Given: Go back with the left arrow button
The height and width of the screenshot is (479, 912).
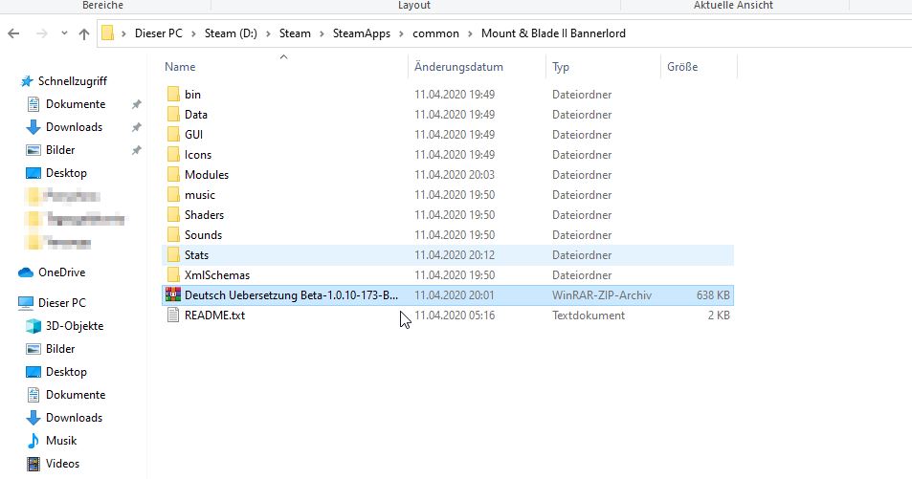Looking at the screenshot, I should [x=14, y=33].
